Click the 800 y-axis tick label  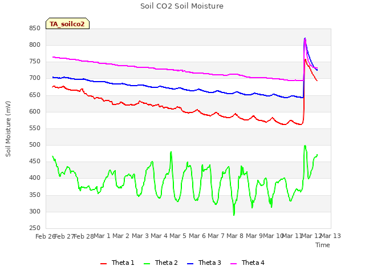[x=35, y=45]
